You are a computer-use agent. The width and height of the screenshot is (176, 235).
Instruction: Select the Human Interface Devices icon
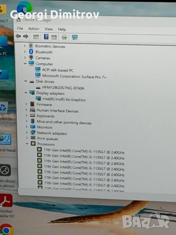[x=32, y=110]
